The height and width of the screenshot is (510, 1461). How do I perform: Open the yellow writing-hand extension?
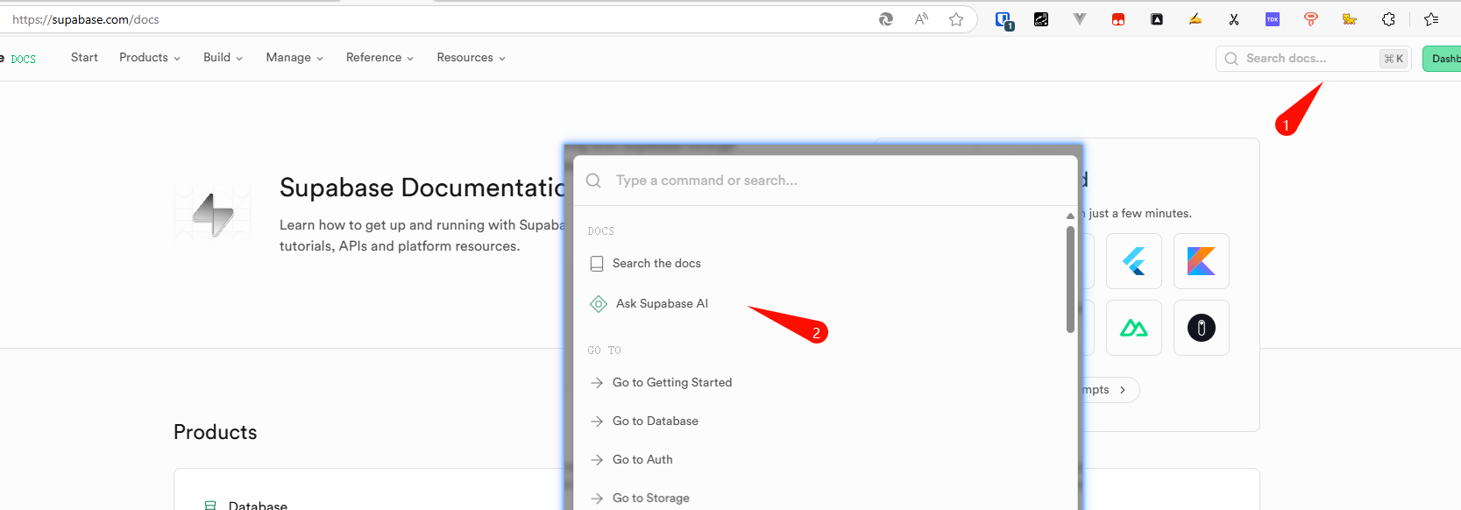pos(1195,19)
